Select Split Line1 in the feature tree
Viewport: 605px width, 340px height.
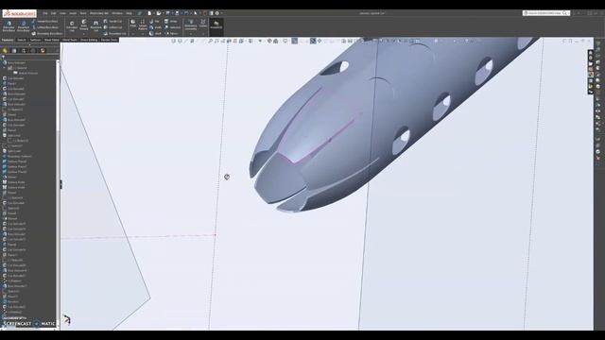pos(11,135)
